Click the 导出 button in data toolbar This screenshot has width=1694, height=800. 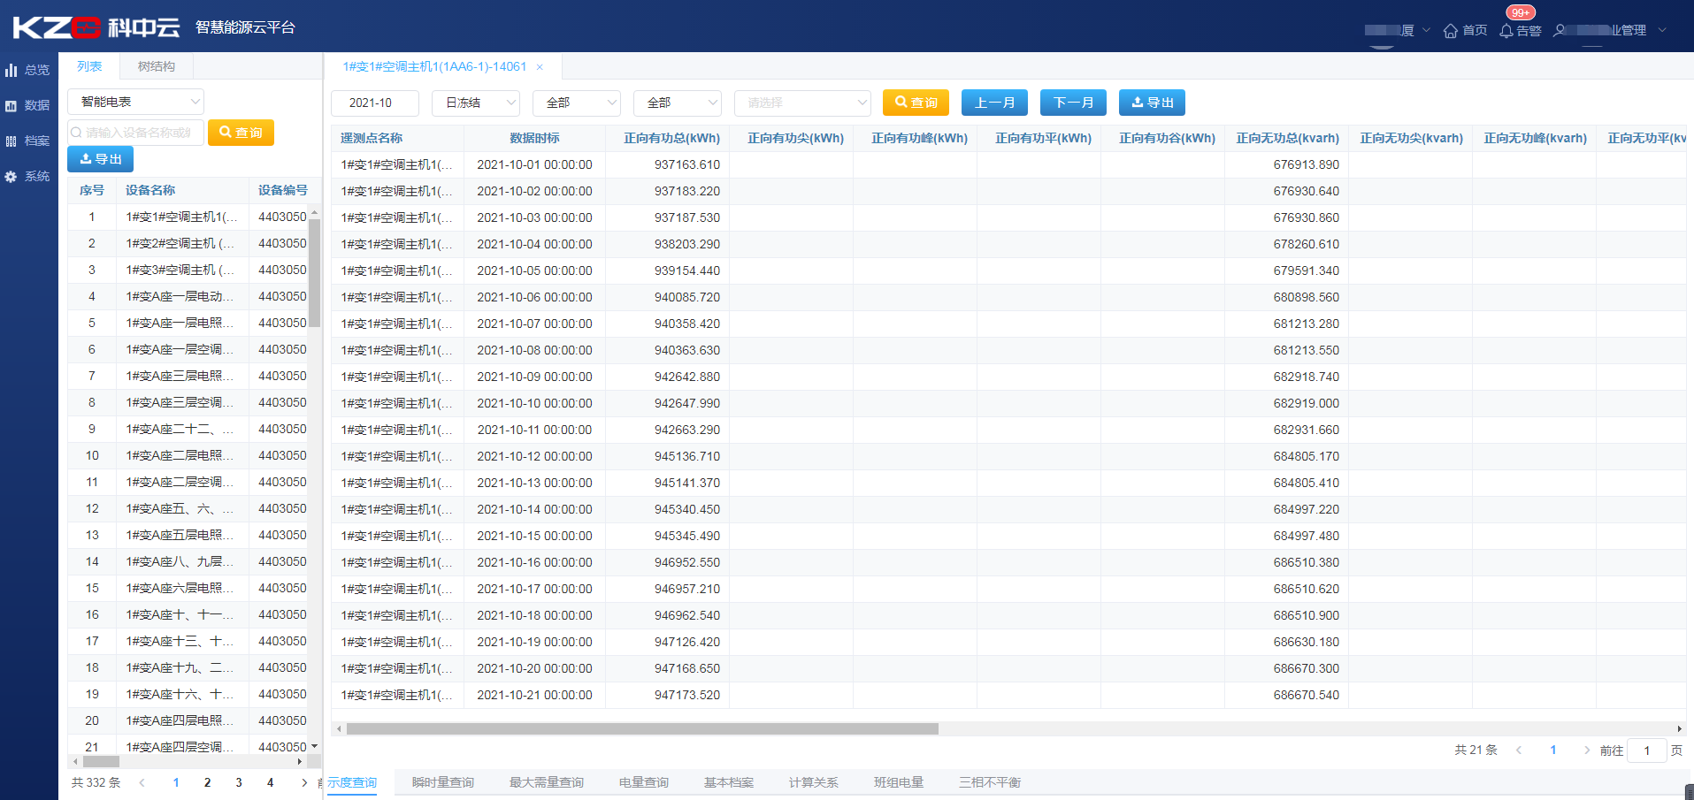[1153, 103]
